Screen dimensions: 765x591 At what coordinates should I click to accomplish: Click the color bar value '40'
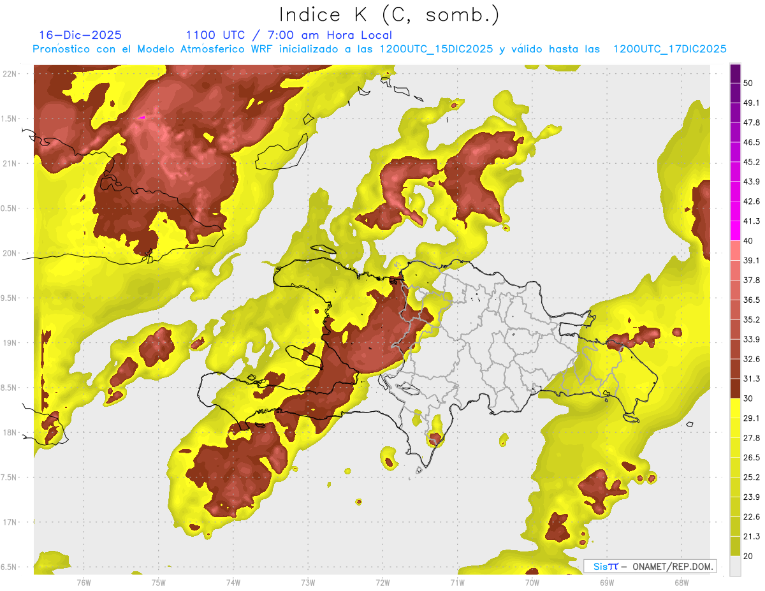pyautogui.click(x=748, y=241)
